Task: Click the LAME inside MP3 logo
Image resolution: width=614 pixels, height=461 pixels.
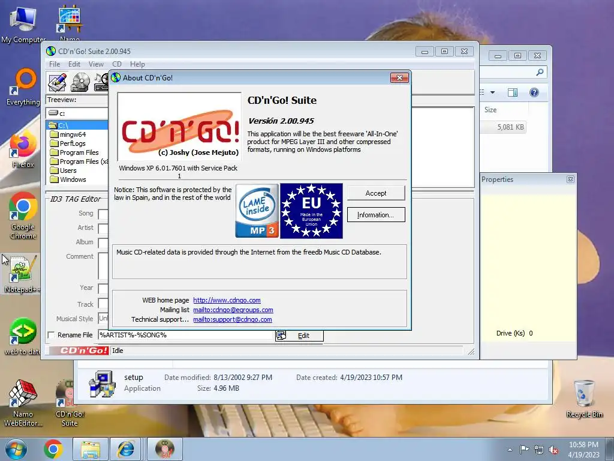Action: pyautogui.click(x=257, y=211)
